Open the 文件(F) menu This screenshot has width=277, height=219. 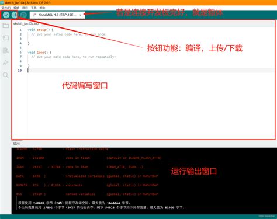click(6, 8)
